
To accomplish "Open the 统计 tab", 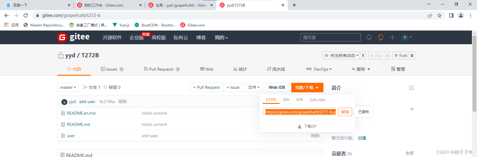I will (x=240, y=69).
